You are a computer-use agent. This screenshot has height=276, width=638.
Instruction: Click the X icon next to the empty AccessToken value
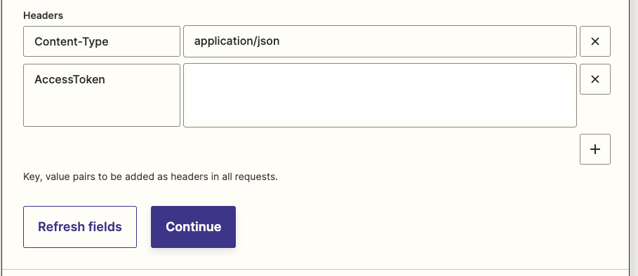click(x=595, y=79)
